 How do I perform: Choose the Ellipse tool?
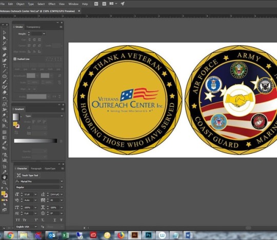[5, 77]
